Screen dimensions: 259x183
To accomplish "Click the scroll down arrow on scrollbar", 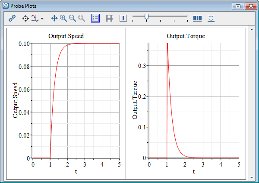I will click(x=252, y=177).
